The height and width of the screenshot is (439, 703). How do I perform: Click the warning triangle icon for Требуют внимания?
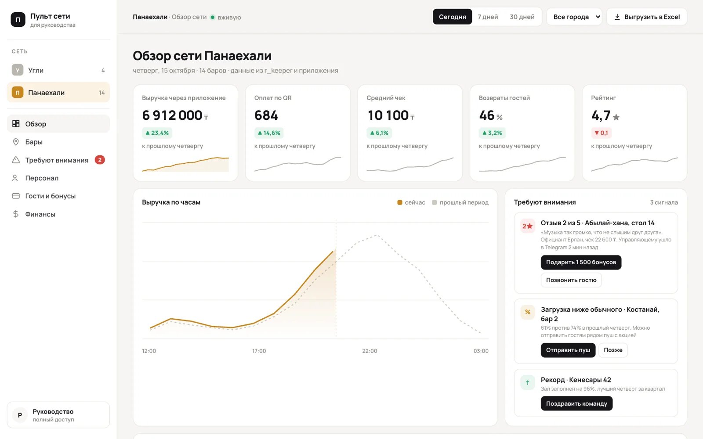click(x=16, y=160)
